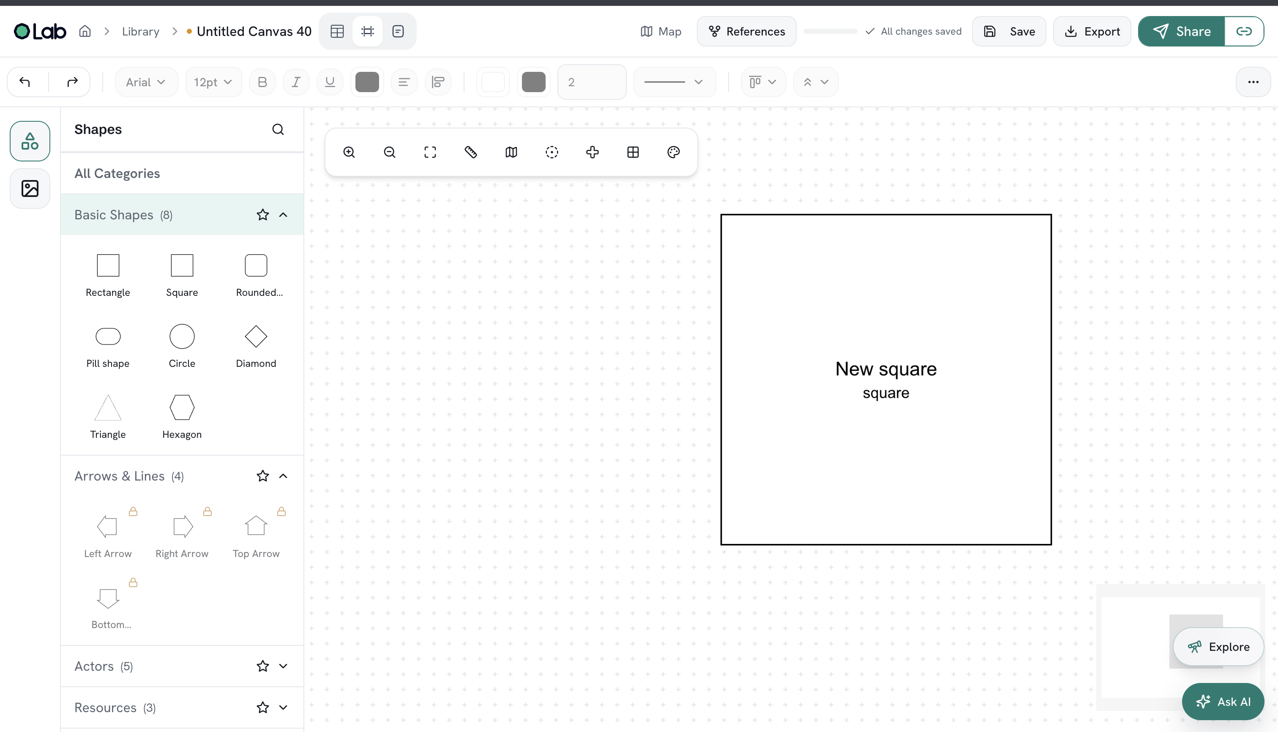
Task: Open the align objects dropdown
Action: pos(763,82)
